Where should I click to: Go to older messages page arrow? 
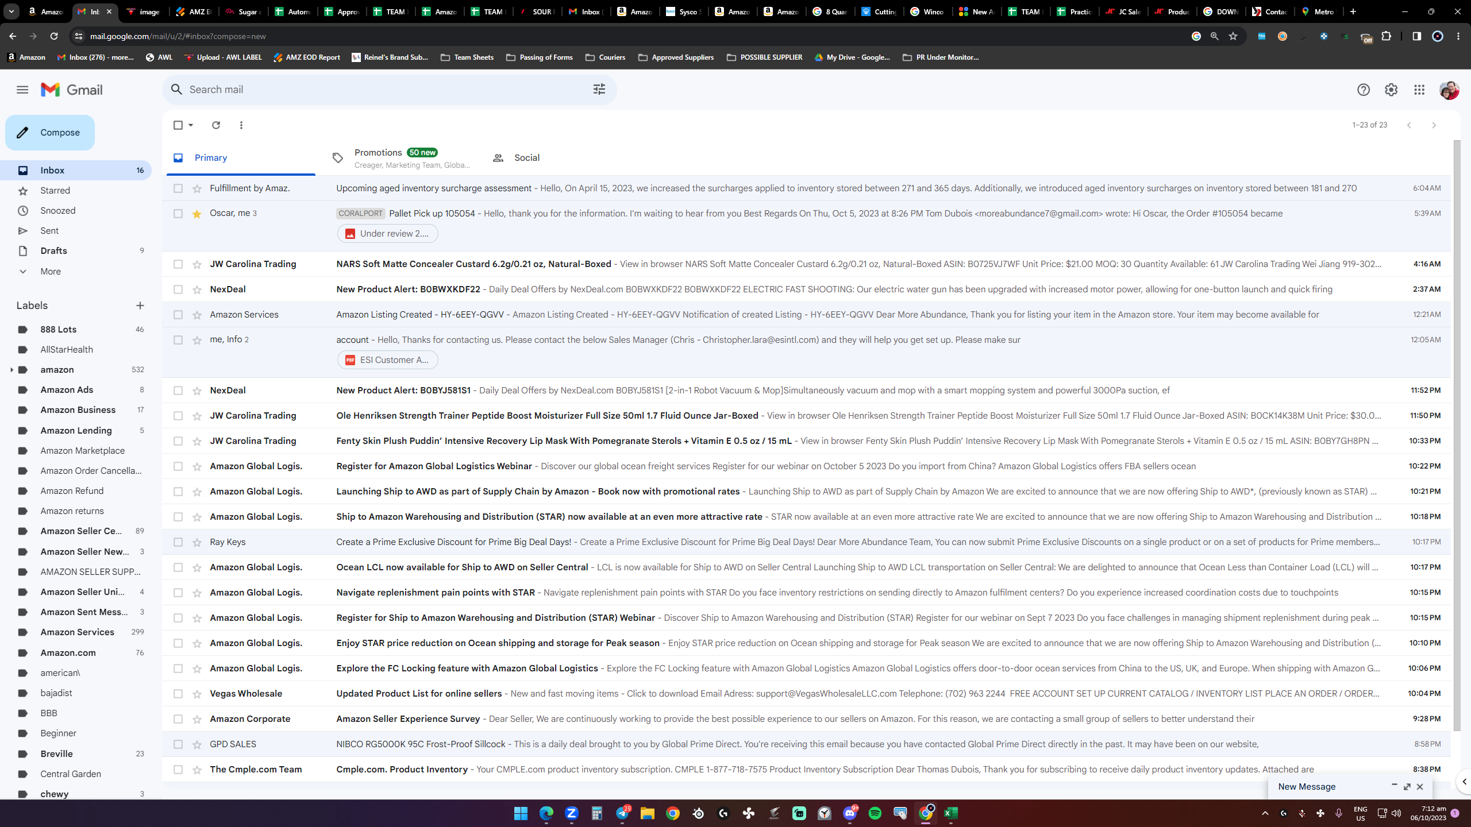[1434, 125]
